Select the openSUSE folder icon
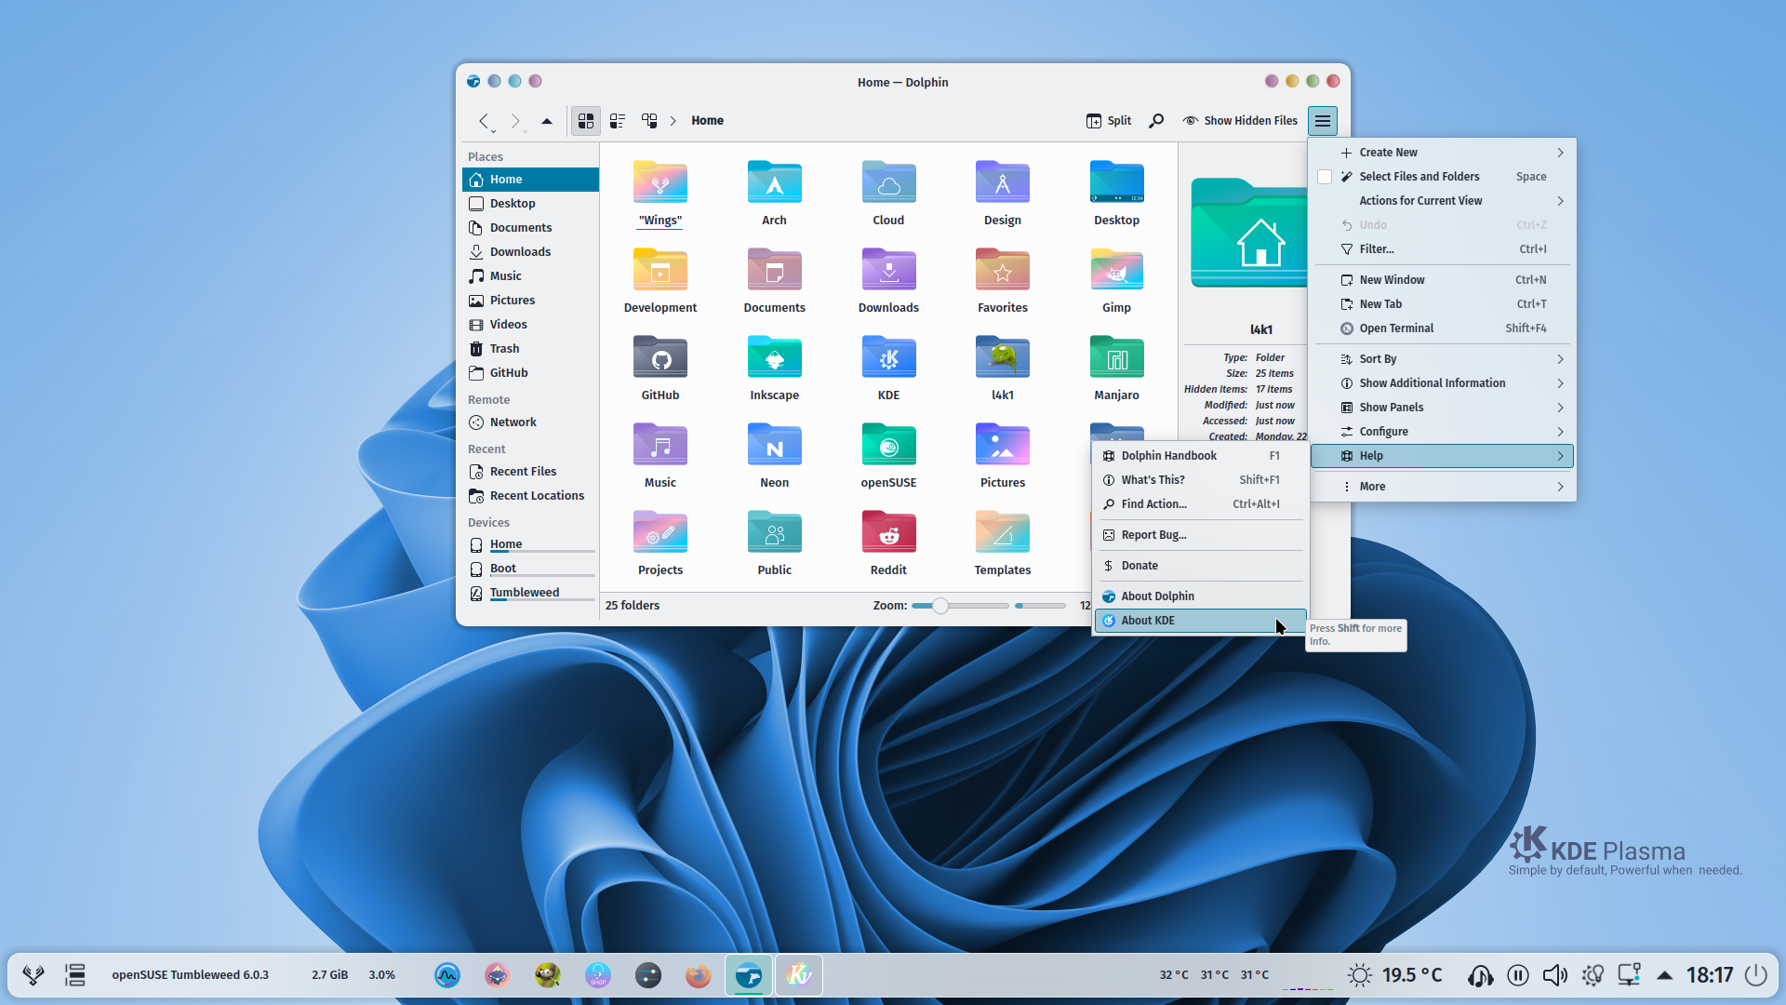The height and width of the screenshot is (1005, 1786). pos(888,445)
